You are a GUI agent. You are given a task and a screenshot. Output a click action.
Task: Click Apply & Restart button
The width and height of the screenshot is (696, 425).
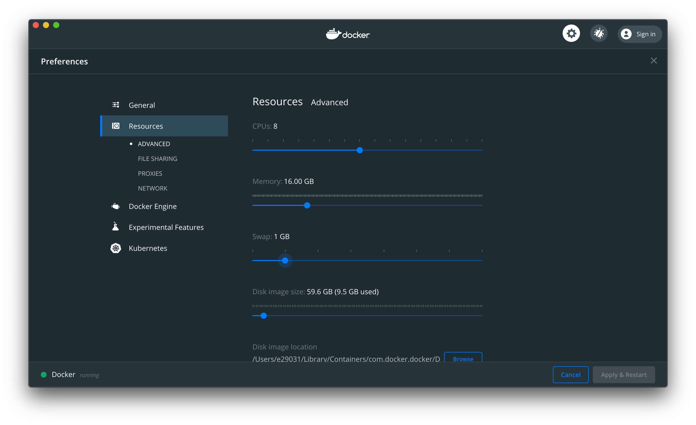point(624,374)
